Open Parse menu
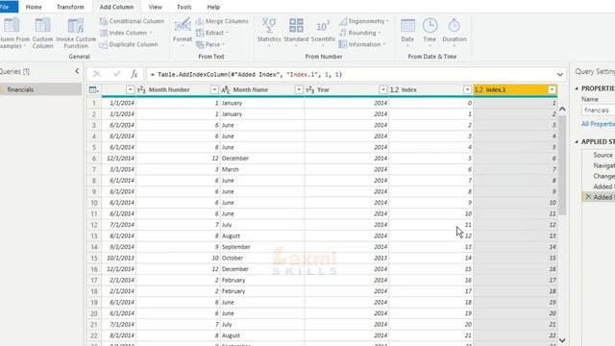Viewport: 615px width, 346px height. [x=210, y=44]
